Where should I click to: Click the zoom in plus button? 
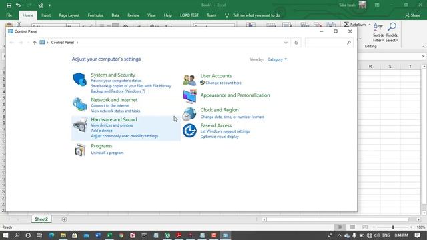pyautogui.click(x=411, y=227)
